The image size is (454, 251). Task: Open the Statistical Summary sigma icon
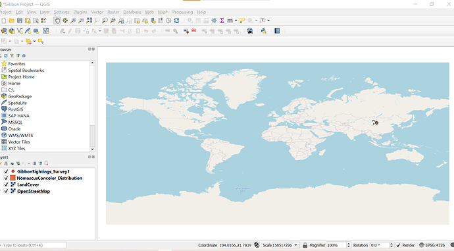tap(222, 20)
